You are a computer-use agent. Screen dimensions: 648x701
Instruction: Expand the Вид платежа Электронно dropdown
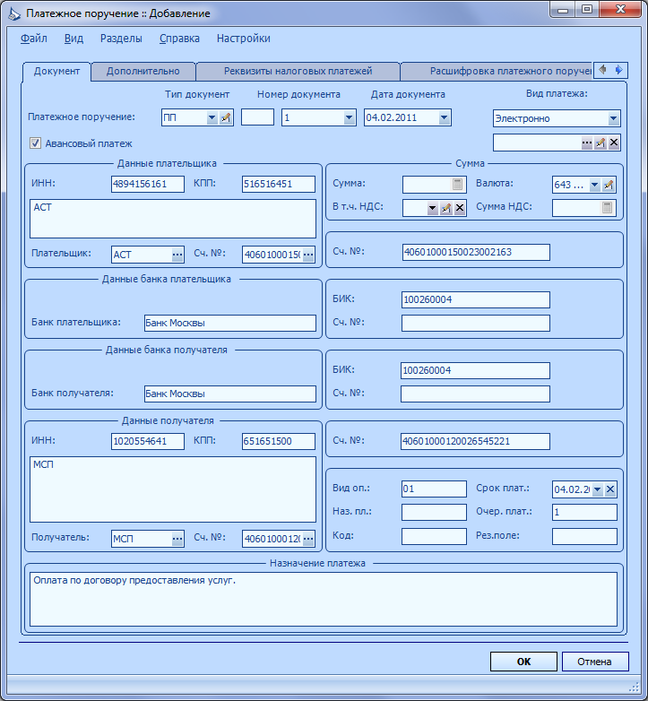pos(614,118)
